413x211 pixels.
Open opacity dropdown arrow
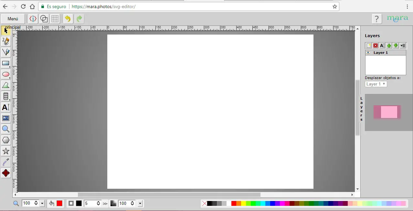[x=140, y=204]
